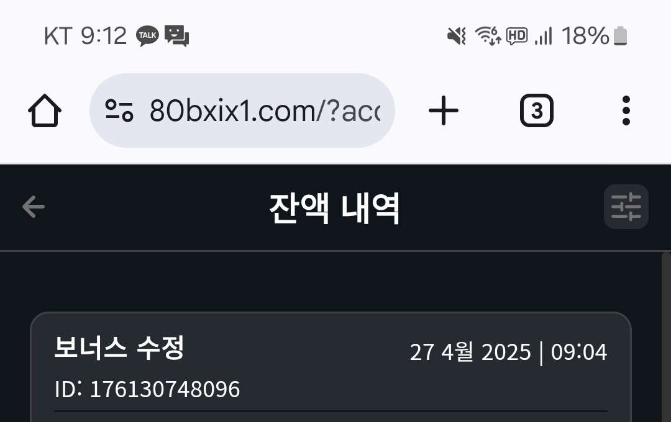Click the page scrollbar on the right
Image resolution: width=671 pixels, height=422 pixels.
click(x=666, y=337)
